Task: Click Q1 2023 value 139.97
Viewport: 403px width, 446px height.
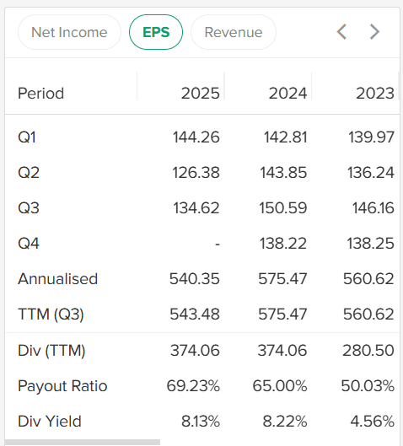Action: (x=372, y=137)
